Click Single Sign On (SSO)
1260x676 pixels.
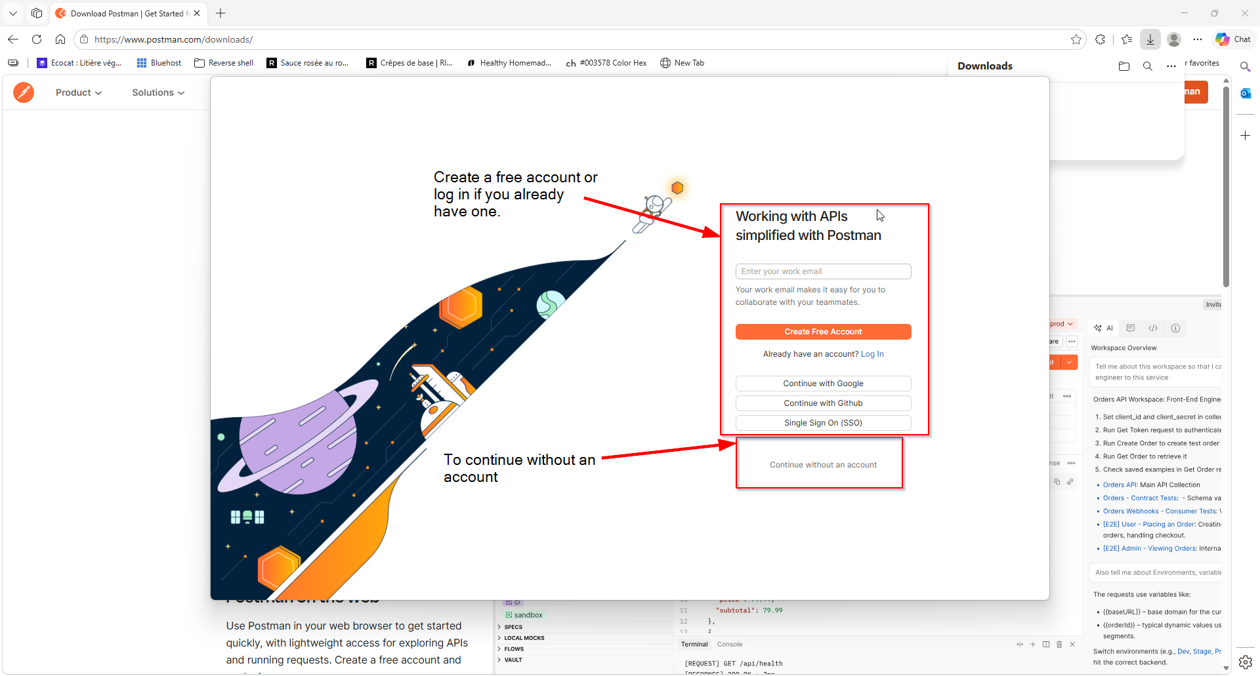(x=823, y=423)
